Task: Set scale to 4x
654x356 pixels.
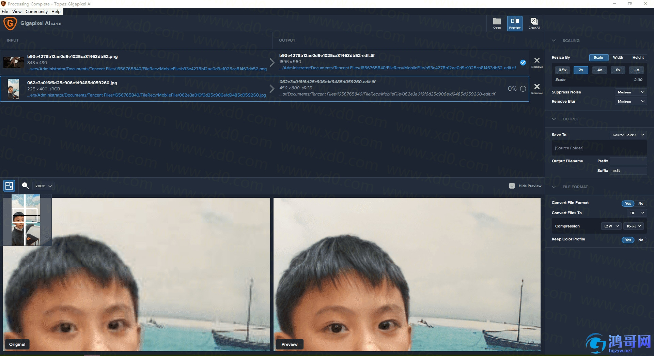Action: tap(599, 70)
